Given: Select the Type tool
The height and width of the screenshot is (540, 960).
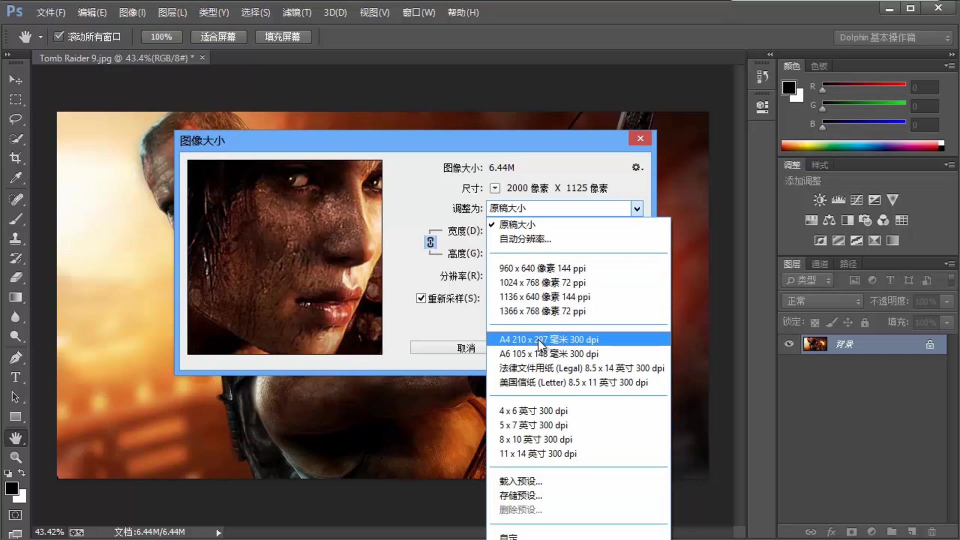Looking at the screenshot, I should 15,377.
